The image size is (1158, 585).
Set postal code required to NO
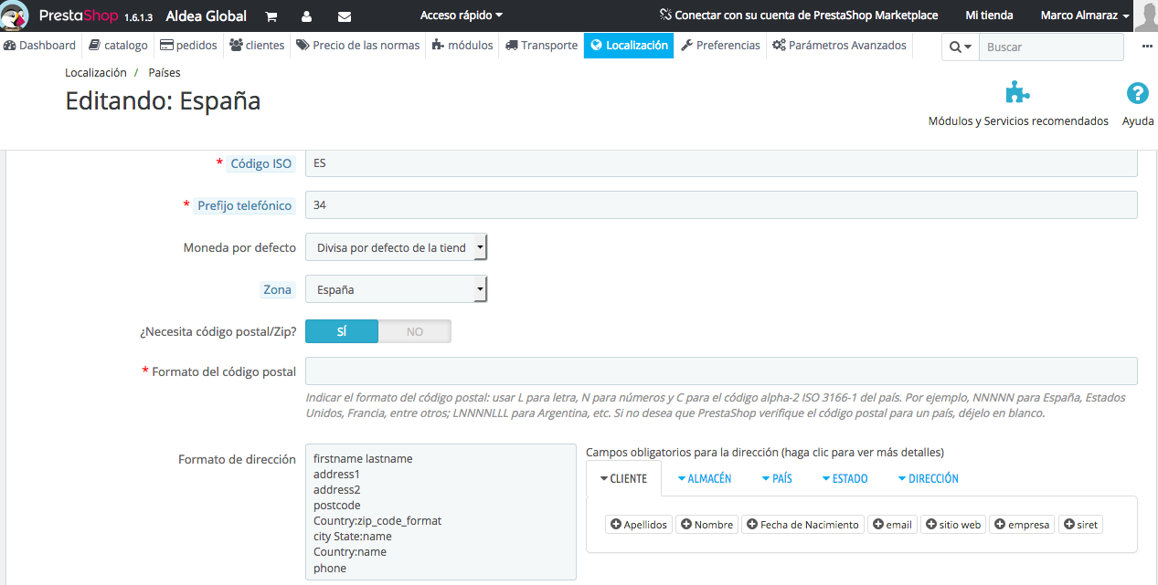415,331
